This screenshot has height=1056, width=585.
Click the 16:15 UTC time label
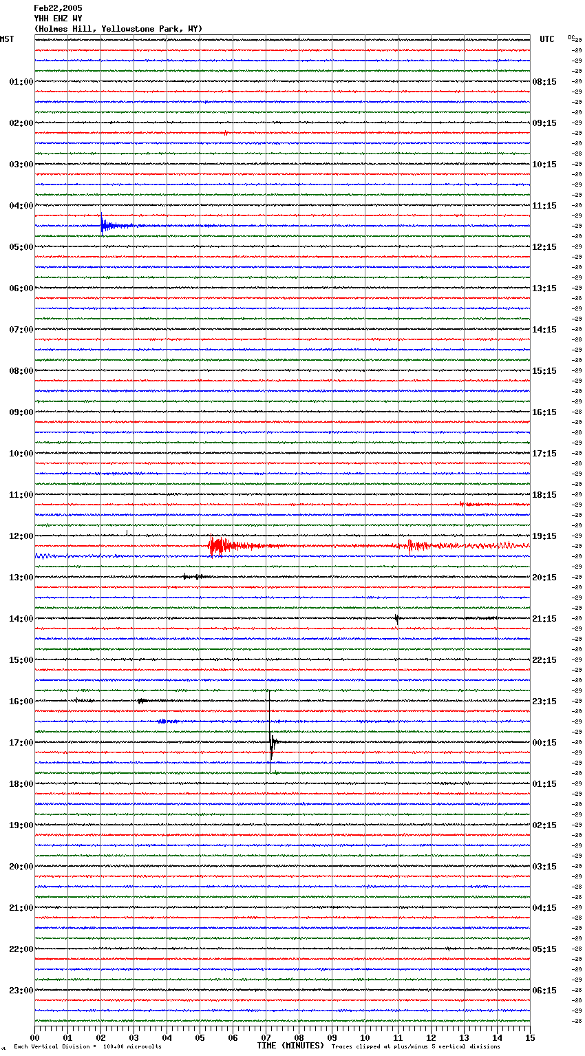[x=544, y=412]
